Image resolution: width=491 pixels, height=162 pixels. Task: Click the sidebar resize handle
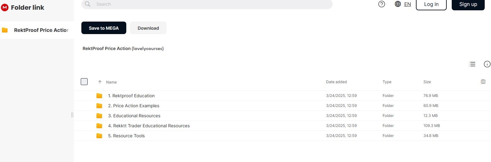coord(72,115)
